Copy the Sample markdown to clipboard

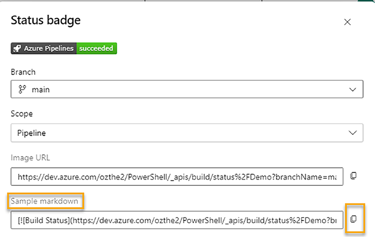point(354,219)
